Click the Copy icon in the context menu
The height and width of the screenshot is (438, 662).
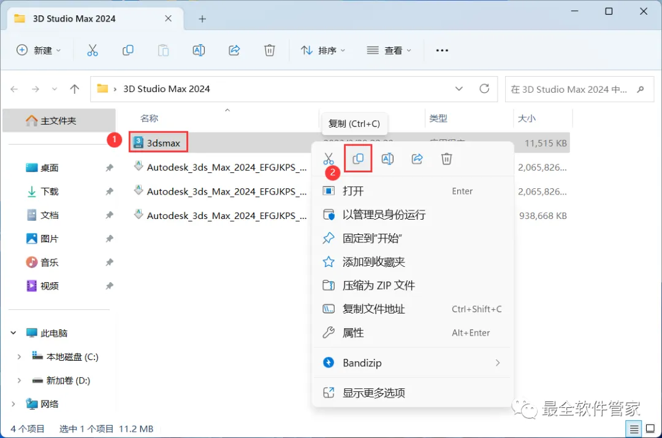(x=358, y=158)
